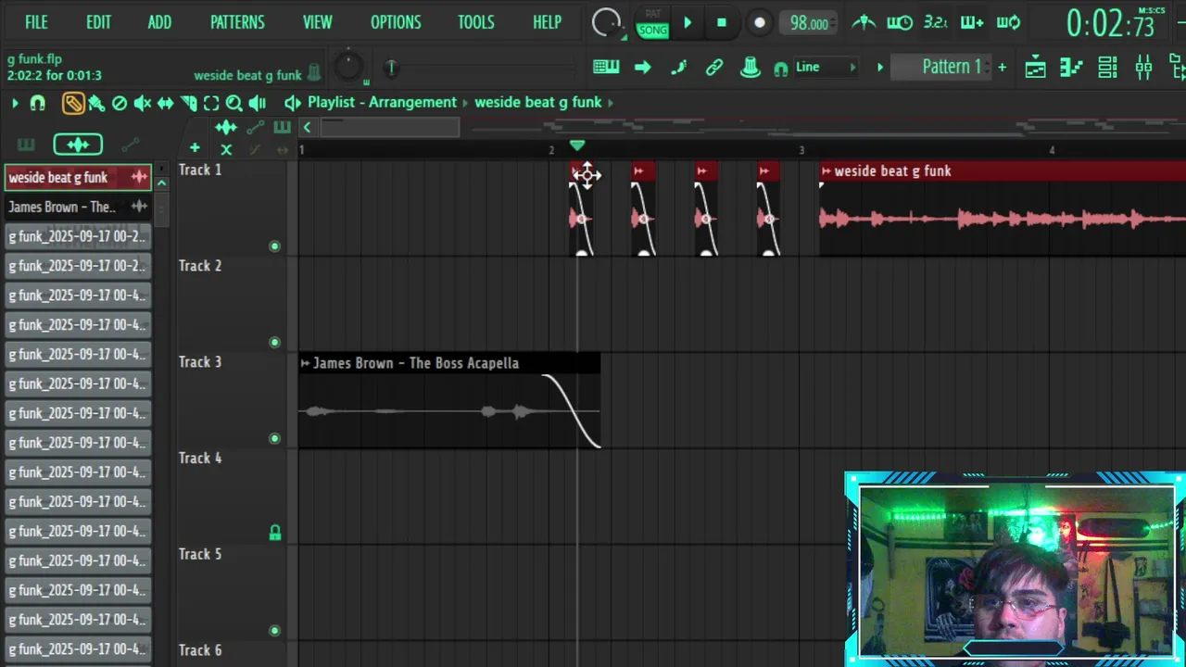Open the VIEW menu
The image size is (1186, 667).
click(x=317, y=22)
